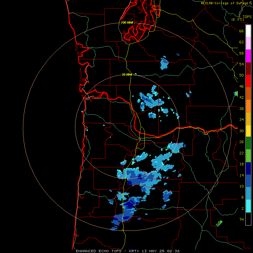The height and width of the screenshot is (253, 253).
Task: Click the orange 38-42 kft swatch
Action: coord(248,106)
